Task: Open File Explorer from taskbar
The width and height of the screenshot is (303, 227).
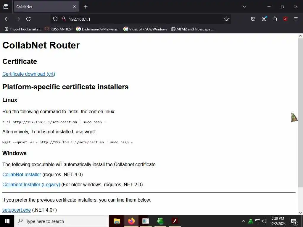Action: tap(117, 221)
